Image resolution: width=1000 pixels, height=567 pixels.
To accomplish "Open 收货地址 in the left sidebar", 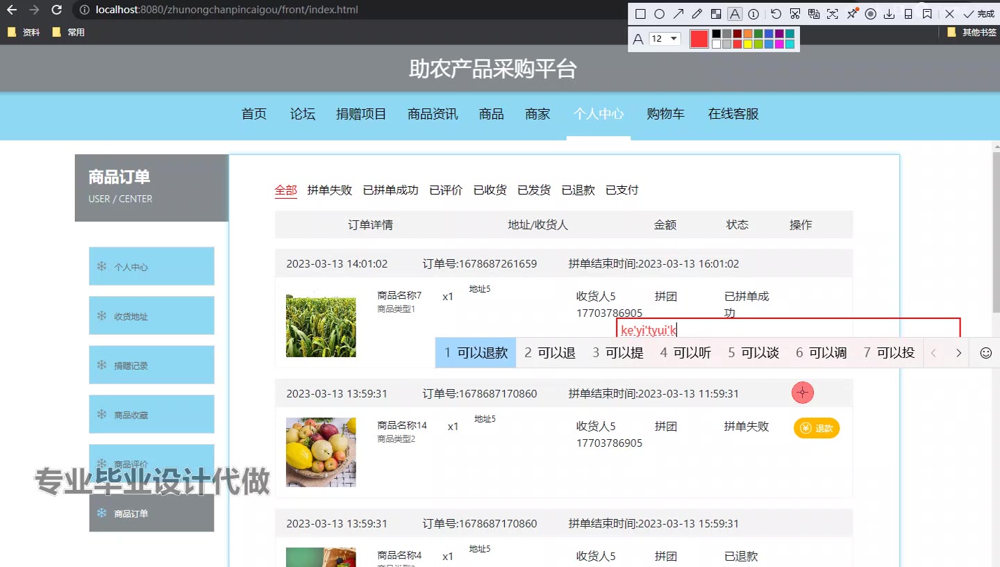I will [151, 315].
